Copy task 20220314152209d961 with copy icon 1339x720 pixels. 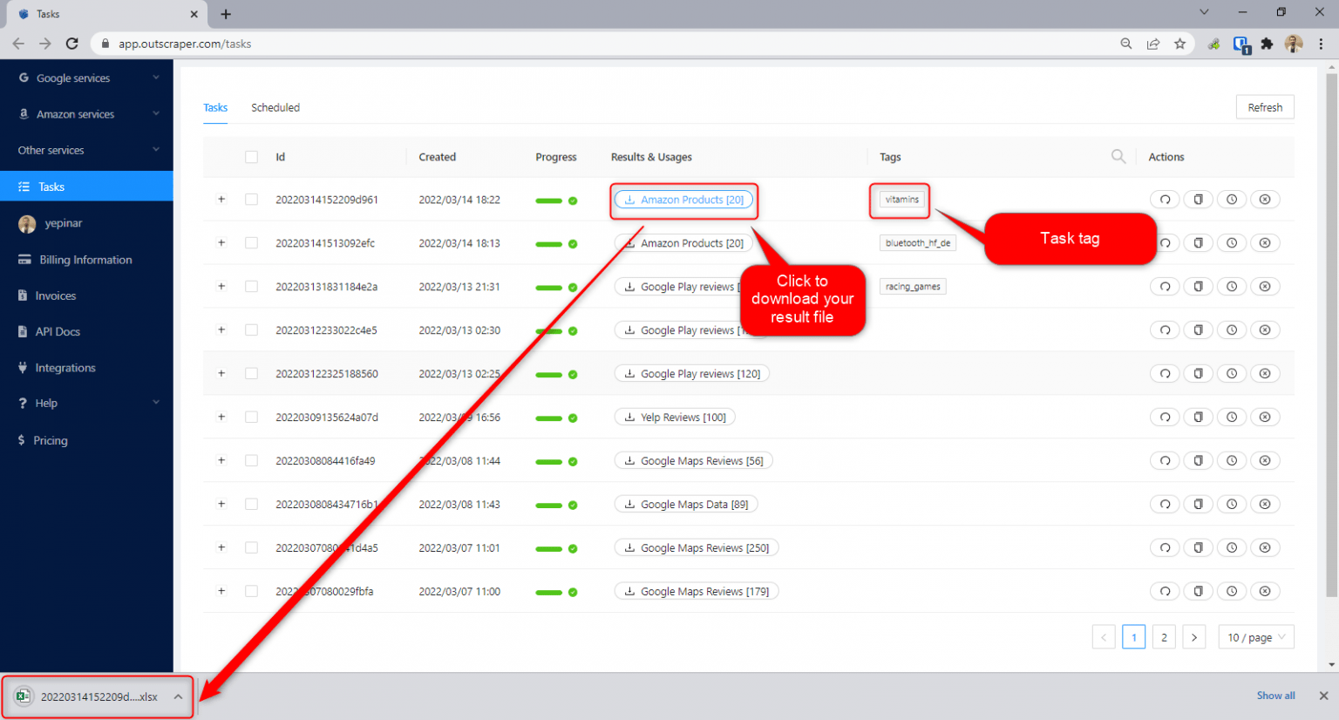[x=1199, y=199]
